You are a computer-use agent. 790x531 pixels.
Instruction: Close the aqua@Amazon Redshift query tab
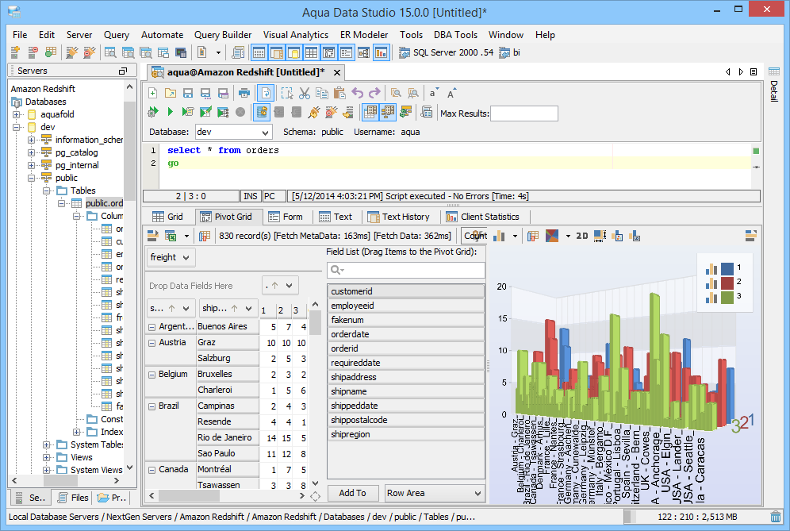(337, 72)
